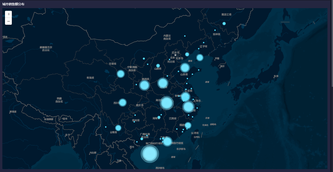Click the 吉林省 map label
This screenshot has height=172, width=333.
[217, 34]
